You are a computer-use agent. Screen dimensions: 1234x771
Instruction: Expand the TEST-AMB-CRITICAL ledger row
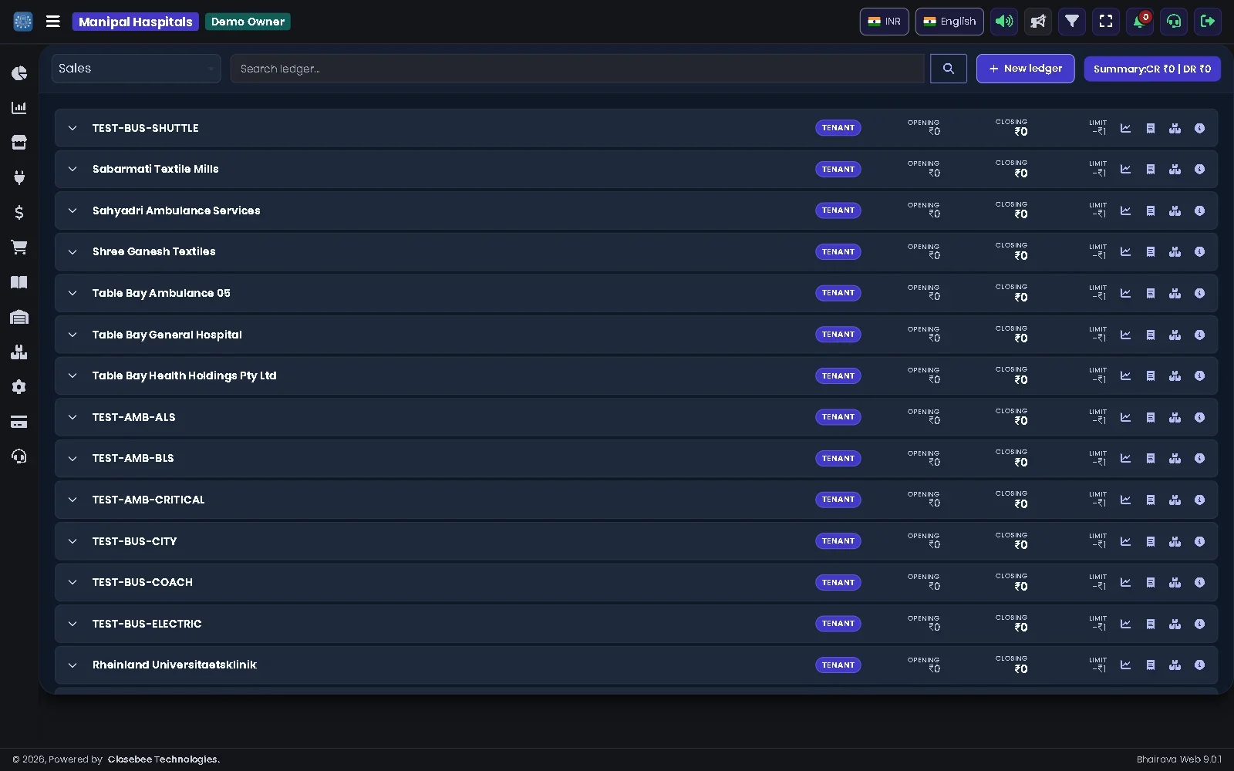(72, 500)
